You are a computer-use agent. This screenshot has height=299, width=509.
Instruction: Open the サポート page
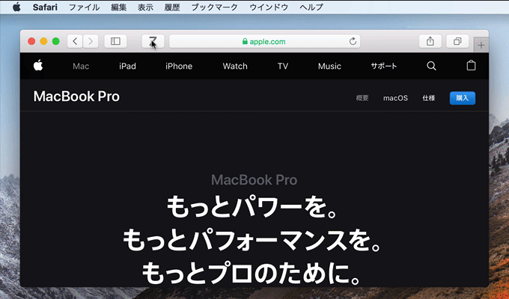(x=384, y=67)
